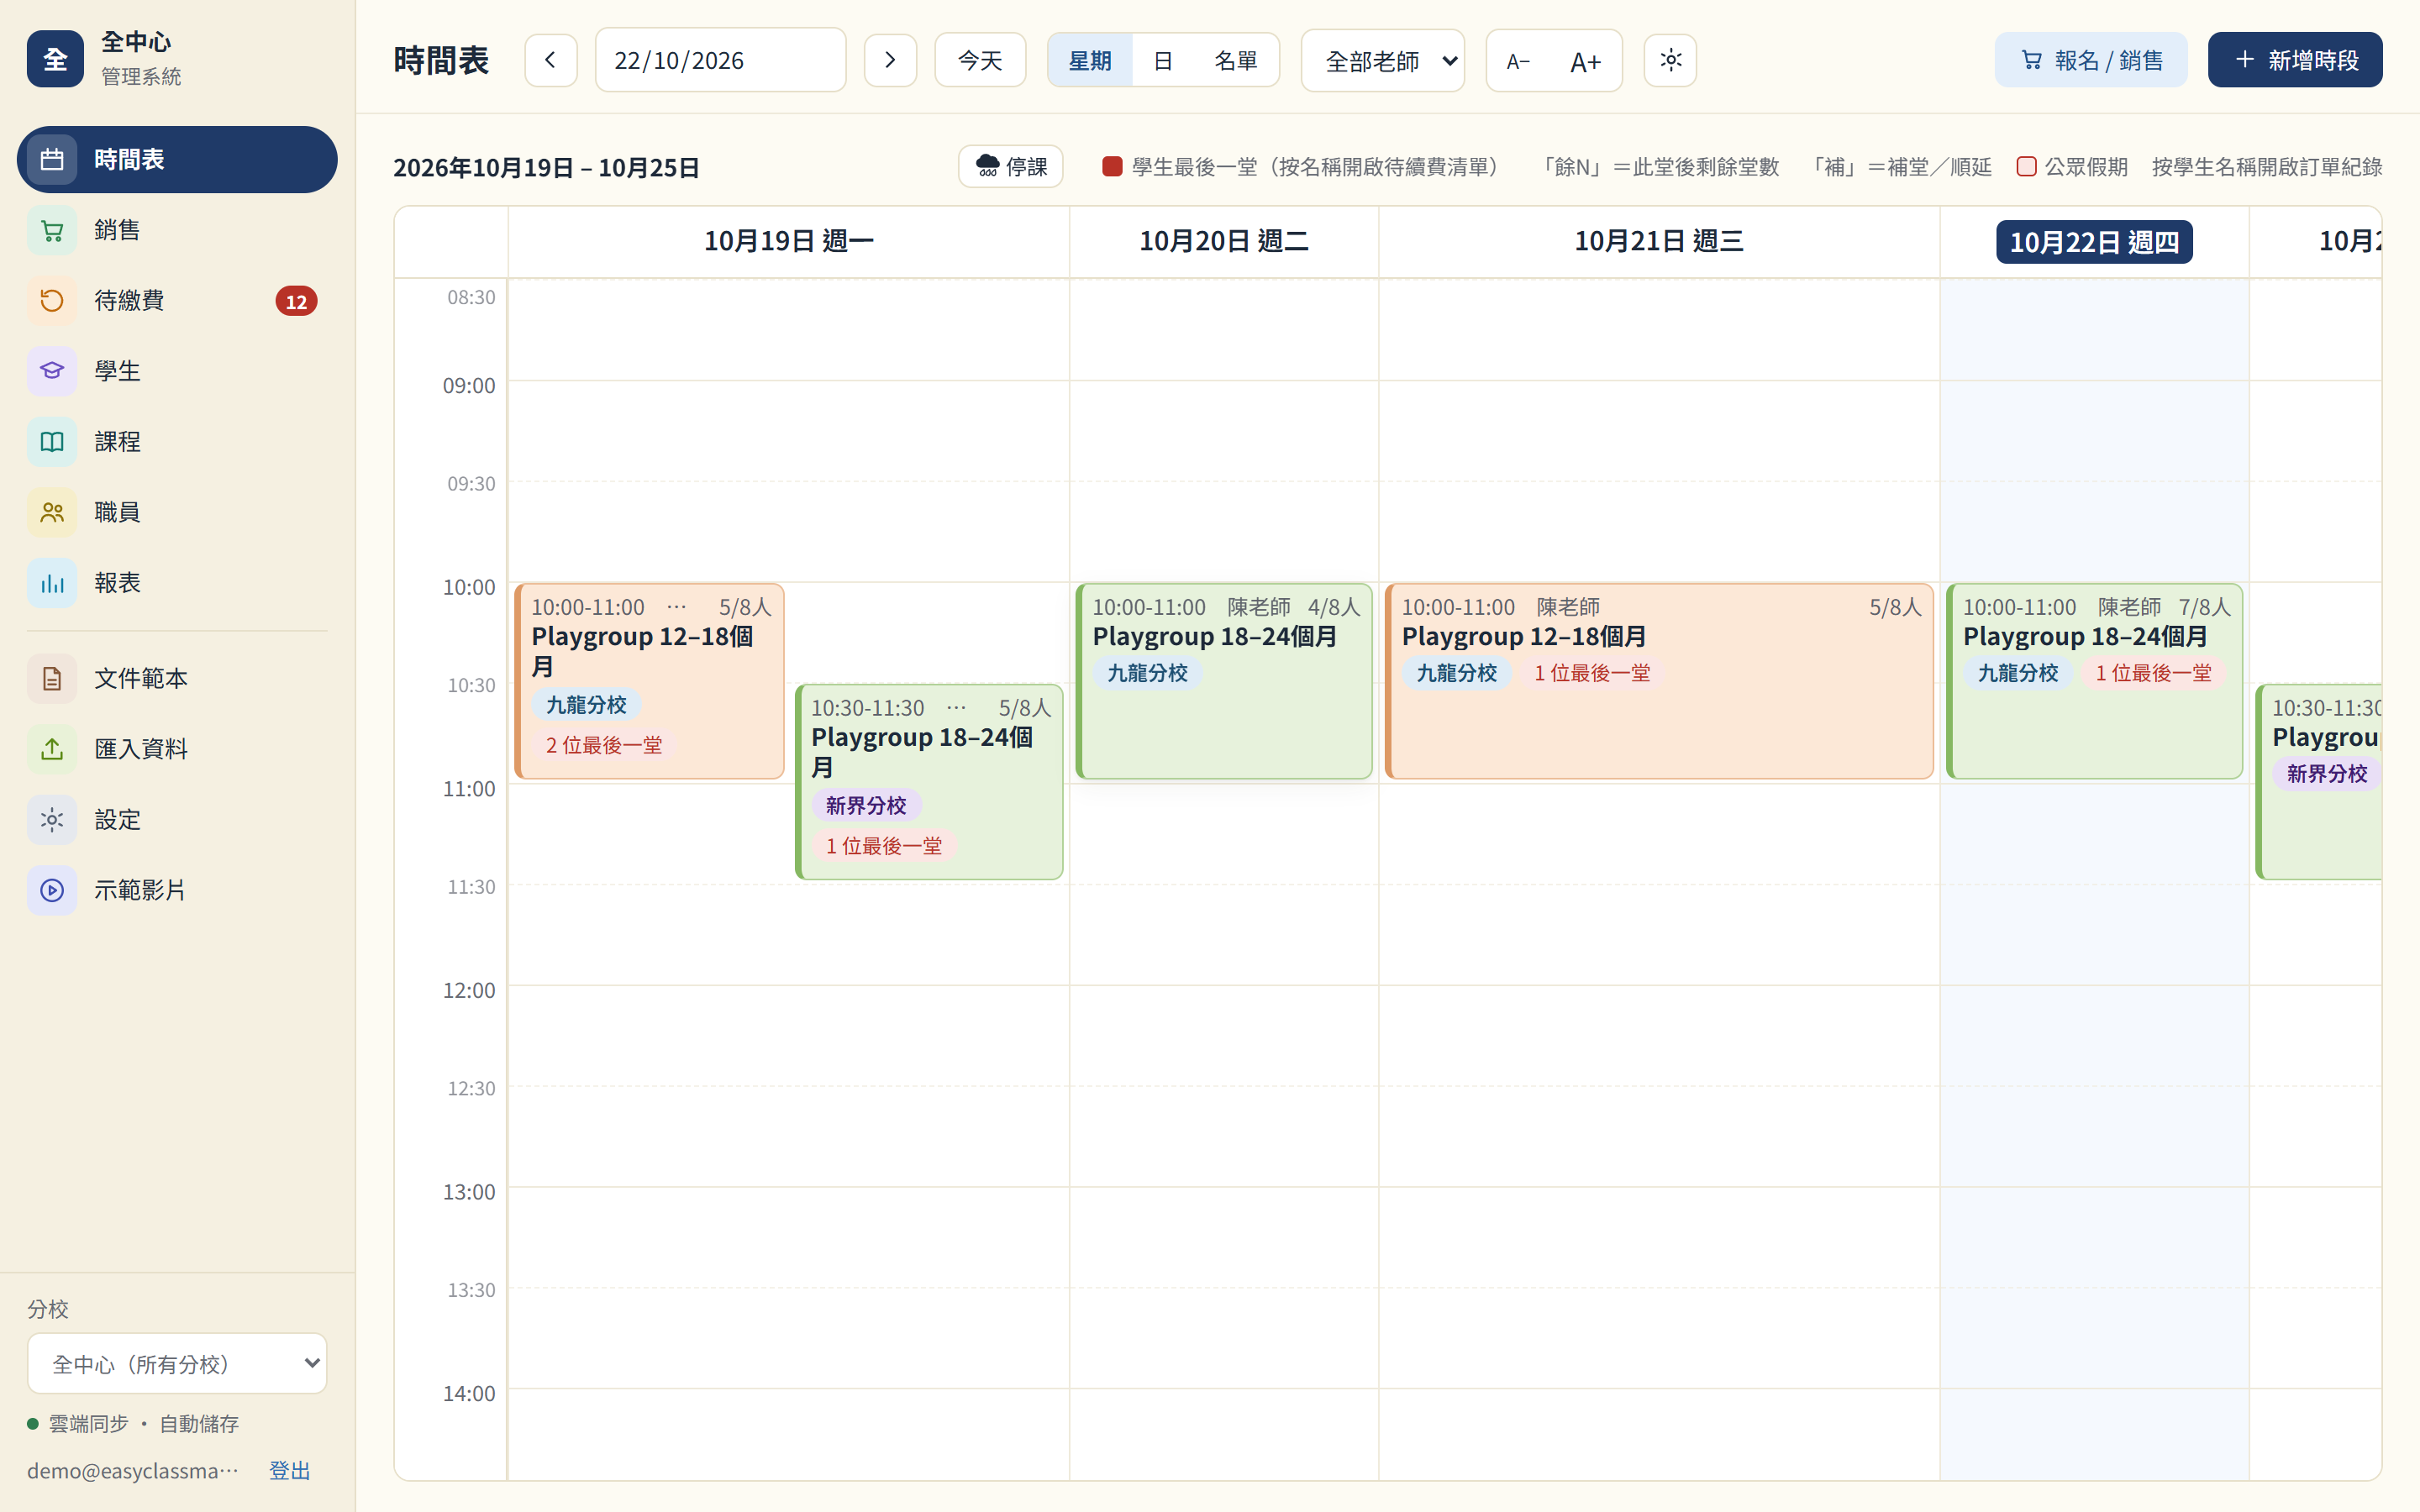Decrease font size with A− button

[x=1519, y=61]
